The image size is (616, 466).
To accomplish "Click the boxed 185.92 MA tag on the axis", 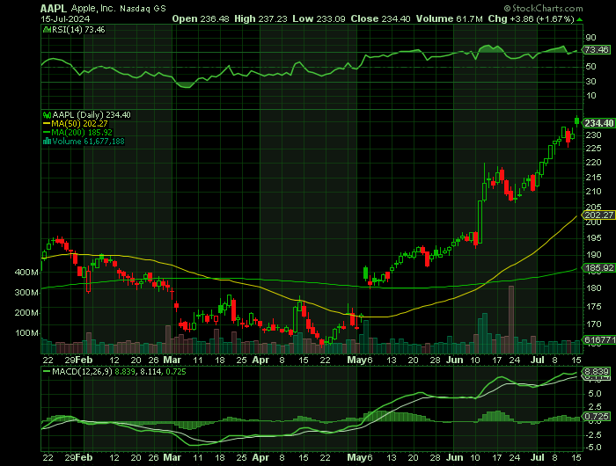I will [599, 268].
